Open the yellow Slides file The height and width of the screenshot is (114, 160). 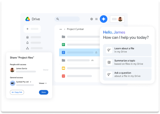click(x=63, y=68)
